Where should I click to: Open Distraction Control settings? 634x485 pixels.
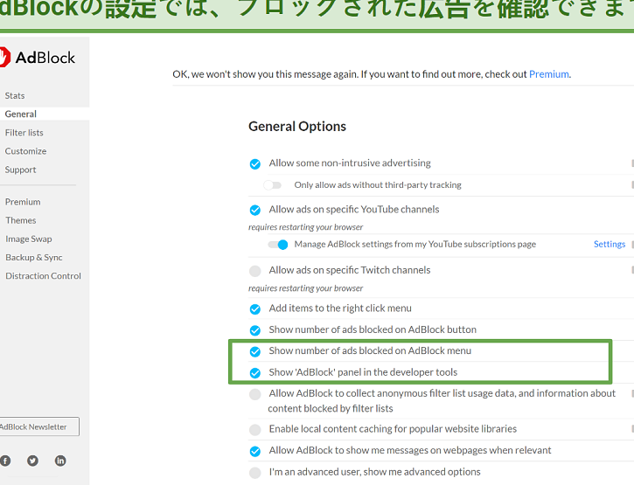coord(43,276)
